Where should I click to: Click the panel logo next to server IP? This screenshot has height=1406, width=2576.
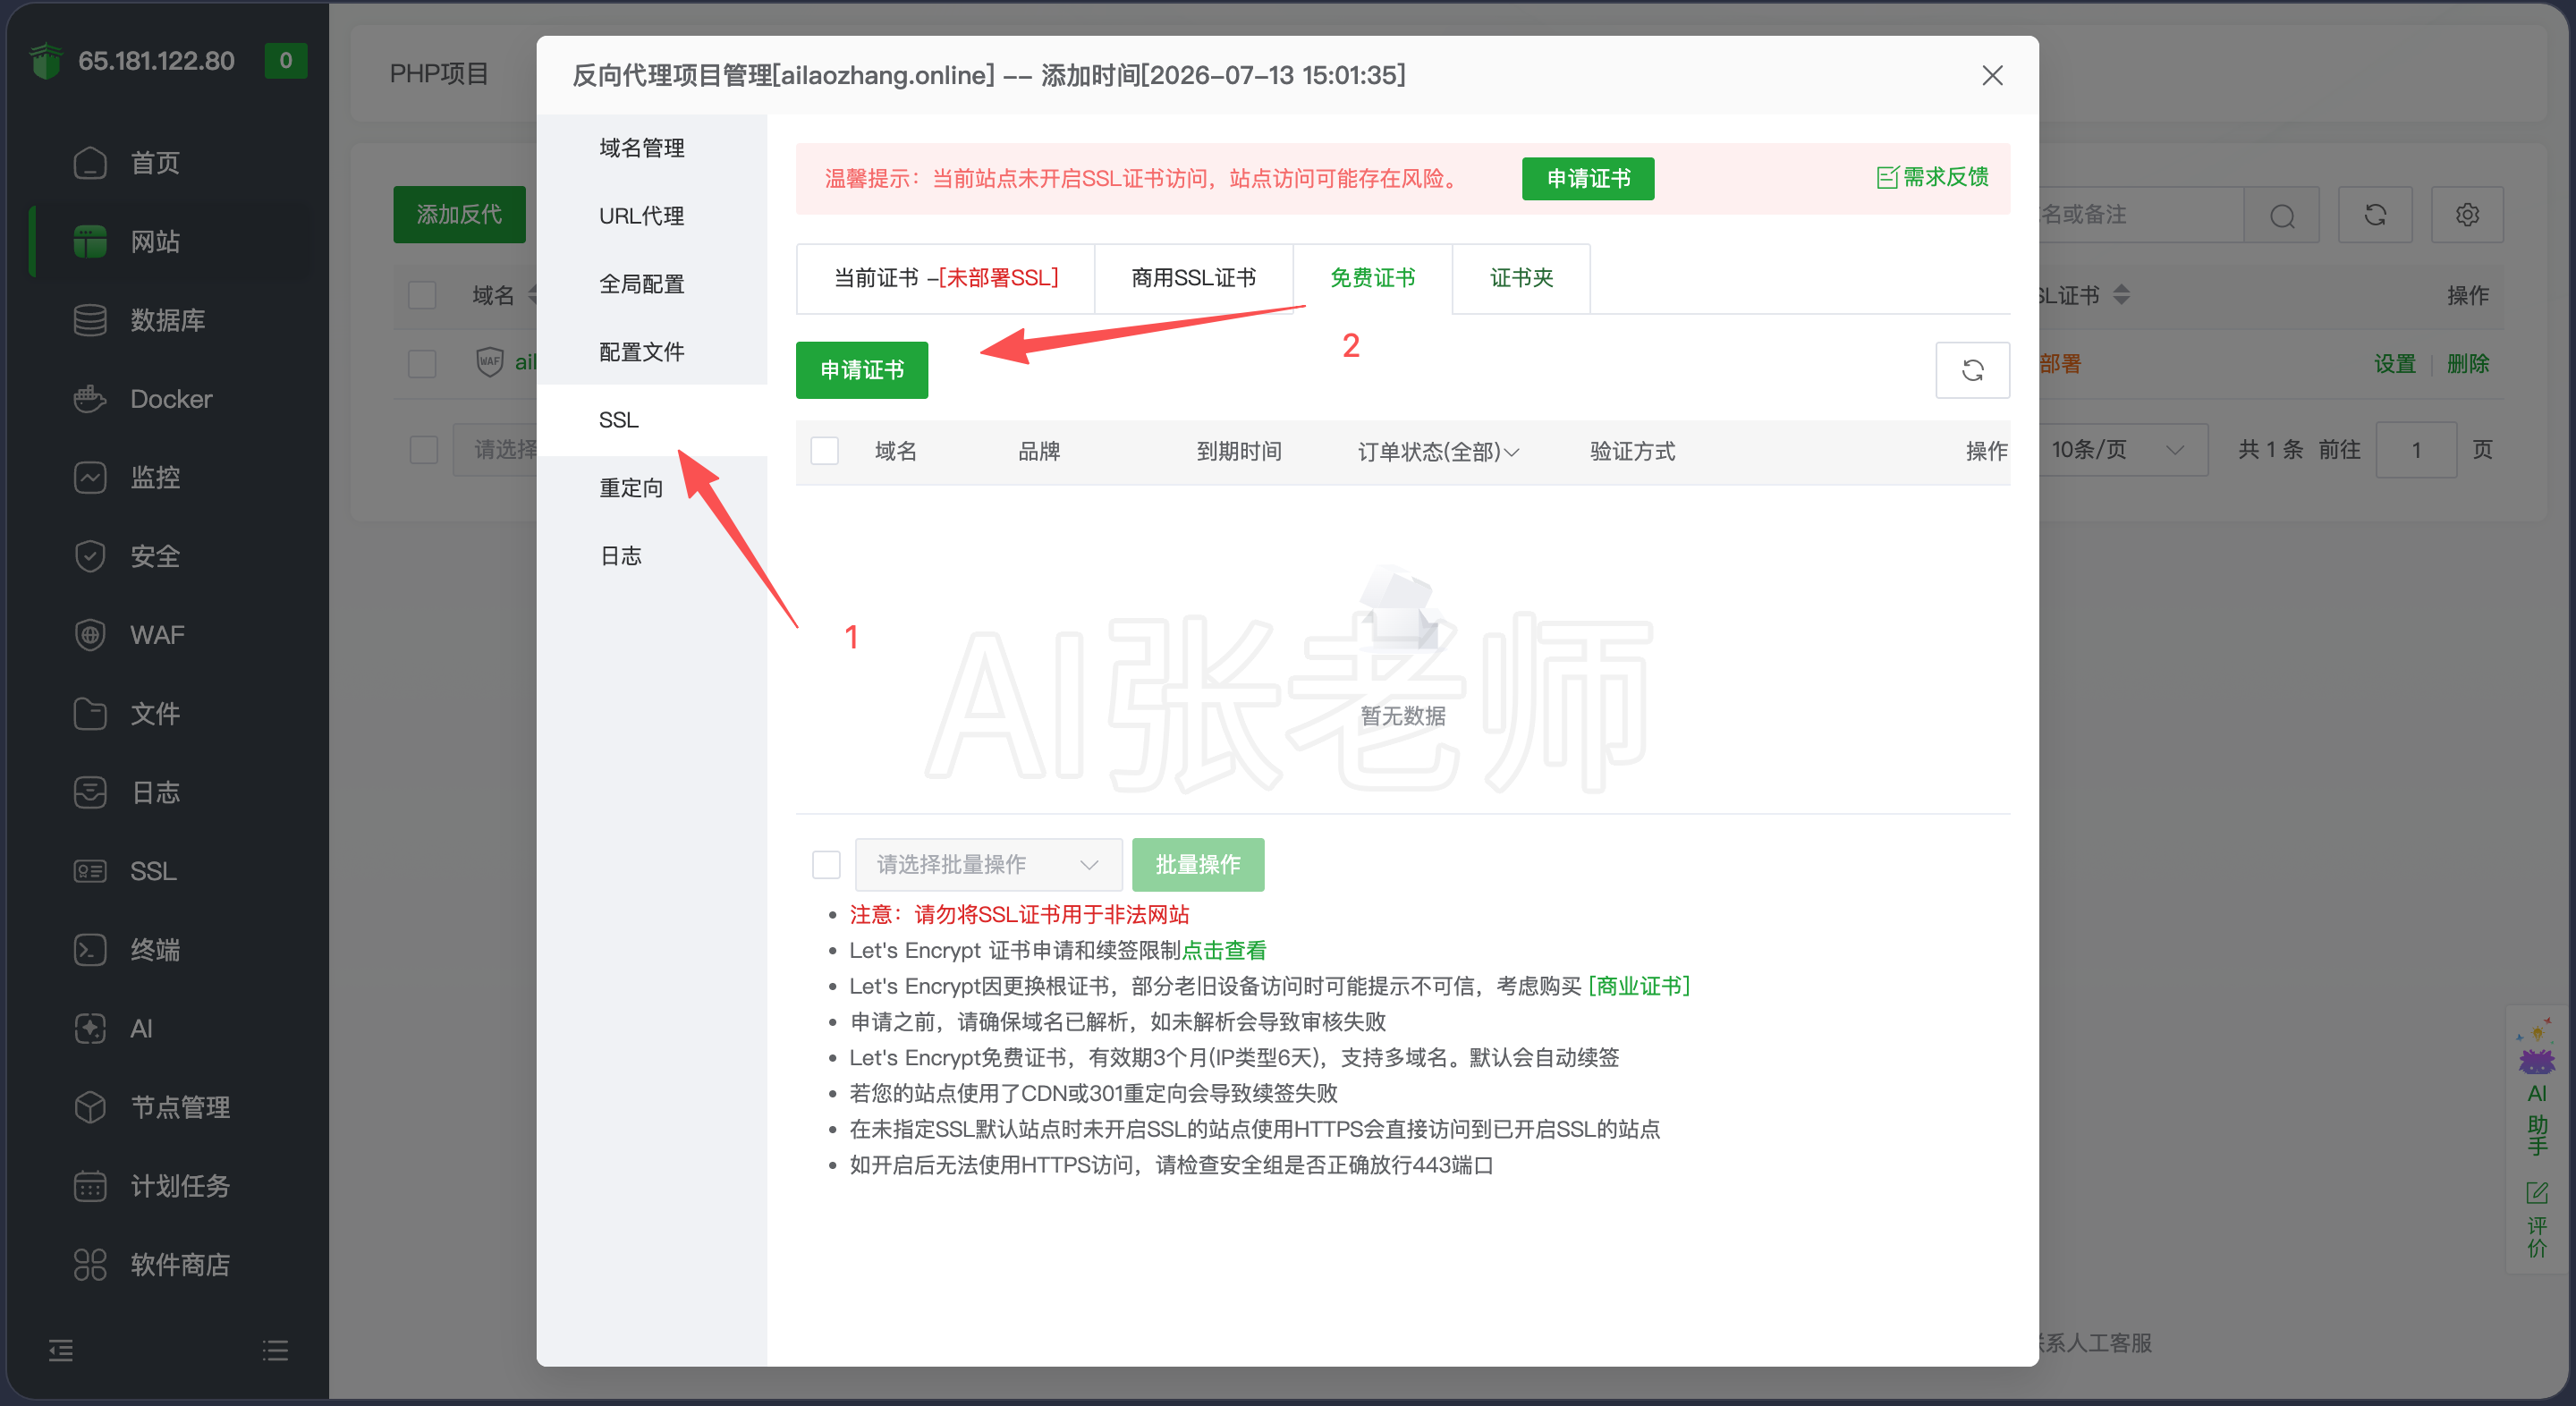46,61
